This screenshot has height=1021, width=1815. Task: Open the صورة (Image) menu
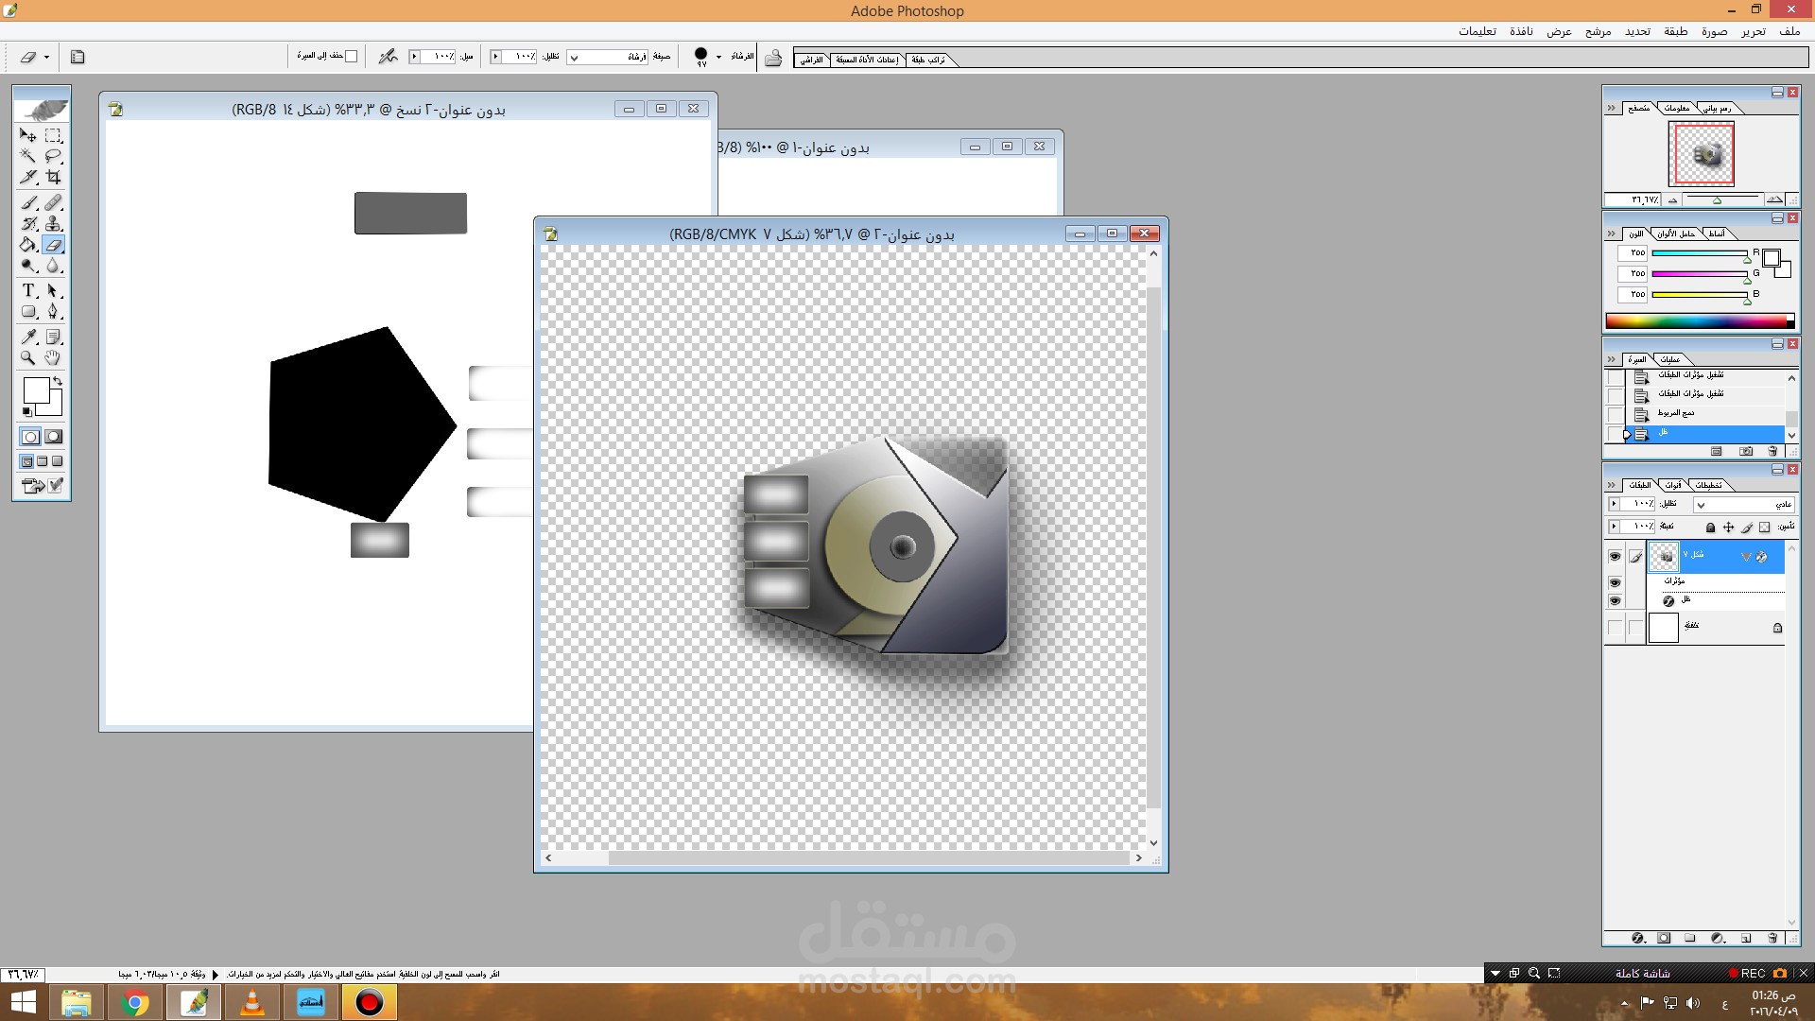click(x=1715, y=31)
